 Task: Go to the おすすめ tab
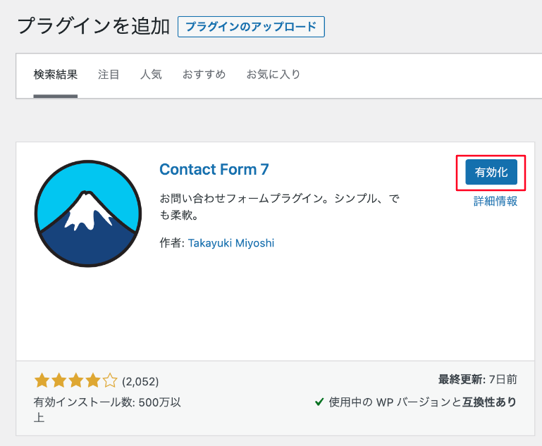pos(204,74)
